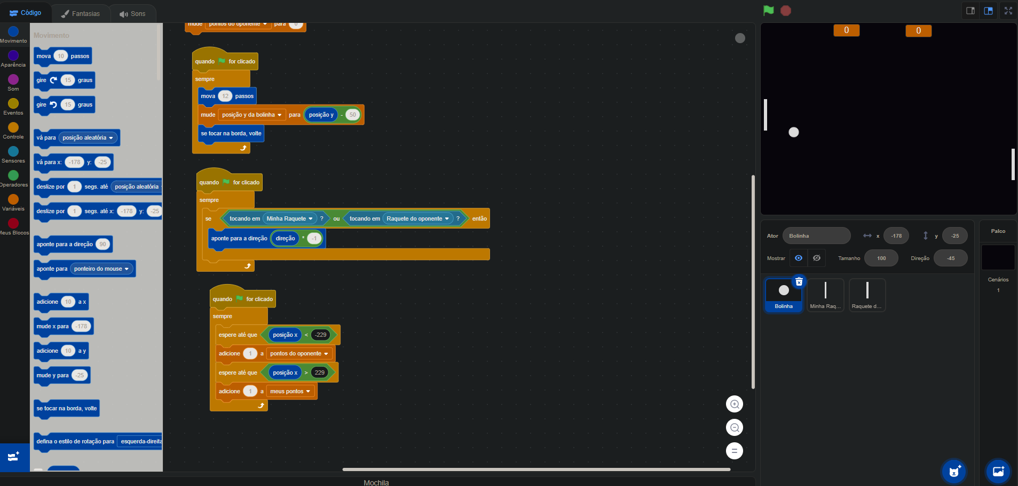1018x486 pixels.
Task: Click the 'mude y para' palette block
Action: [62, 376]
